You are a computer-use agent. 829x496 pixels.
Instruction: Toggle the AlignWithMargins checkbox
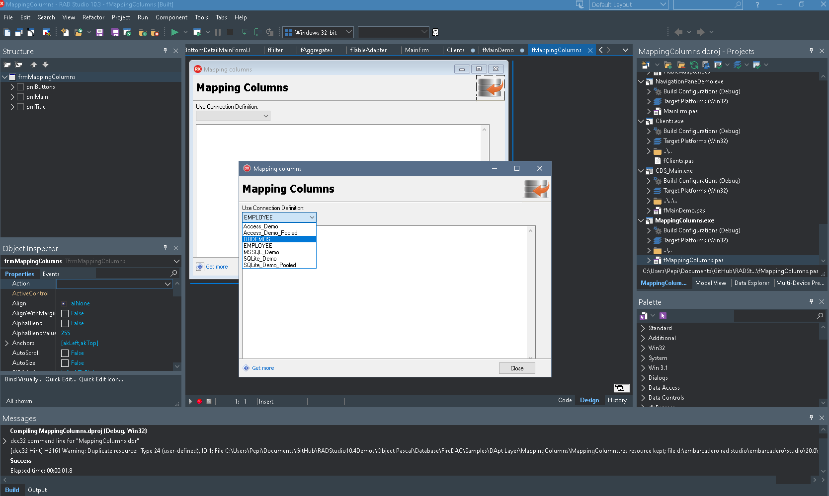pos(65,313)
